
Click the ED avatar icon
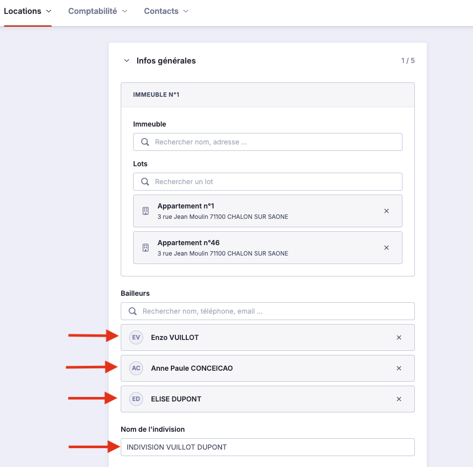[136, 399]
